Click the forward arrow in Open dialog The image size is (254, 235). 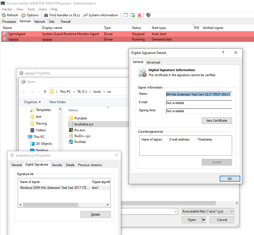(32, 92)
